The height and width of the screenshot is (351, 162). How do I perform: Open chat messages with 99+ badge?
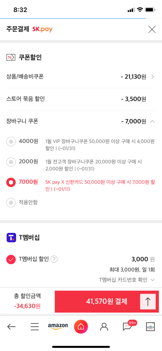[128, 327]
